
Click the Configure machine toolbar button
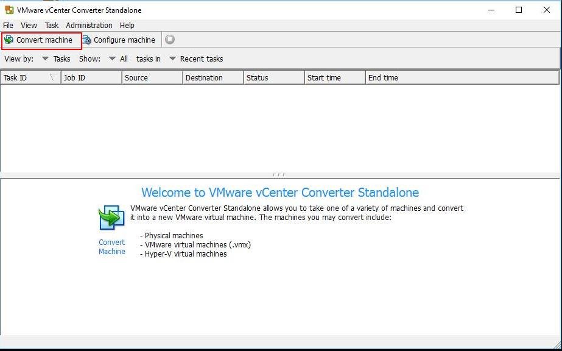point(119,40)
